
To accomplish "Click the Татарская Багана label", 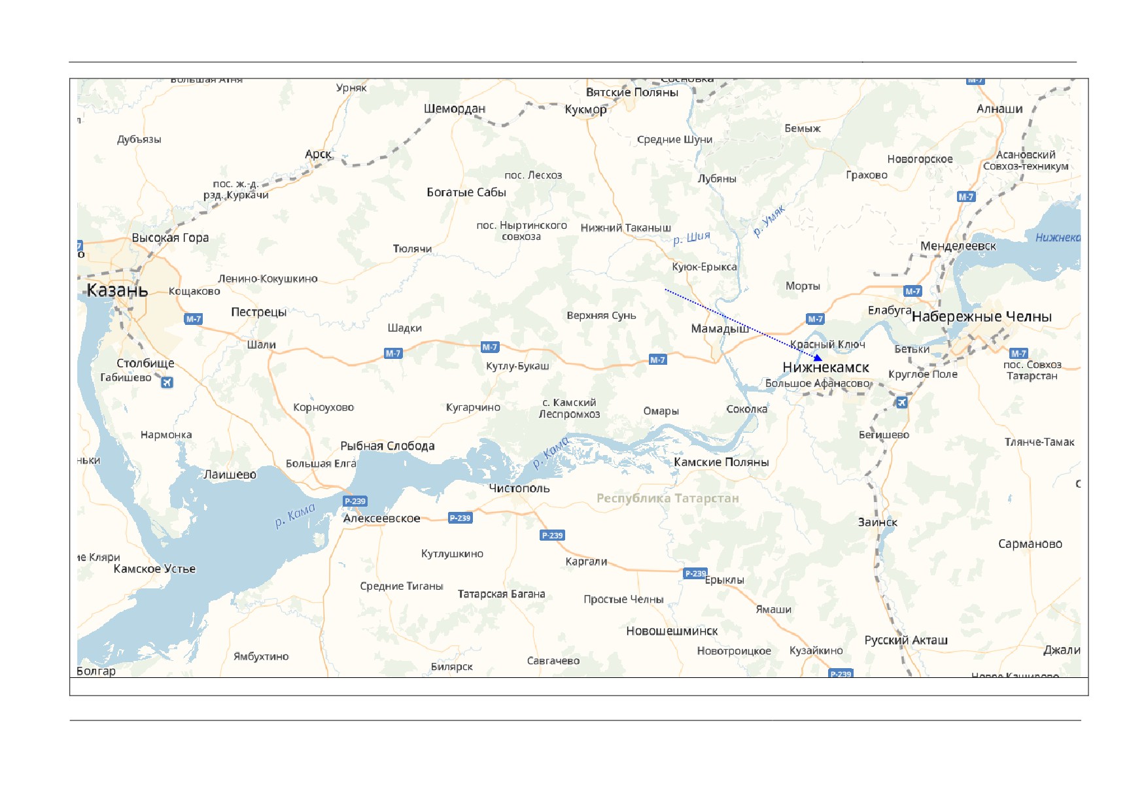I will click(501, 594).
